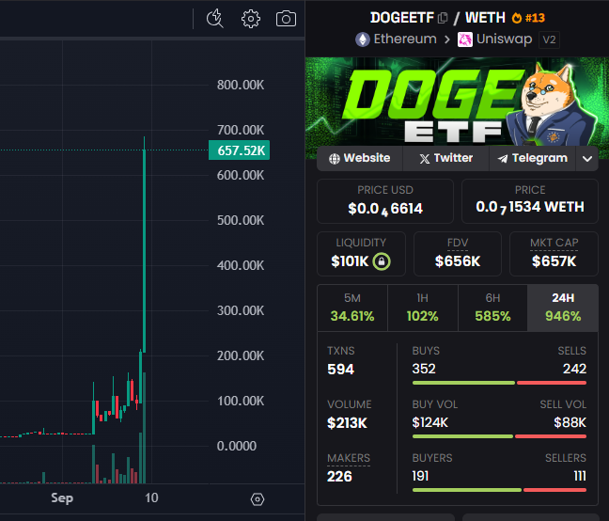The width and height of the screenshot is (609, 521).
Task: Open the project Telegram link
Action: click(x=532, y=158)
